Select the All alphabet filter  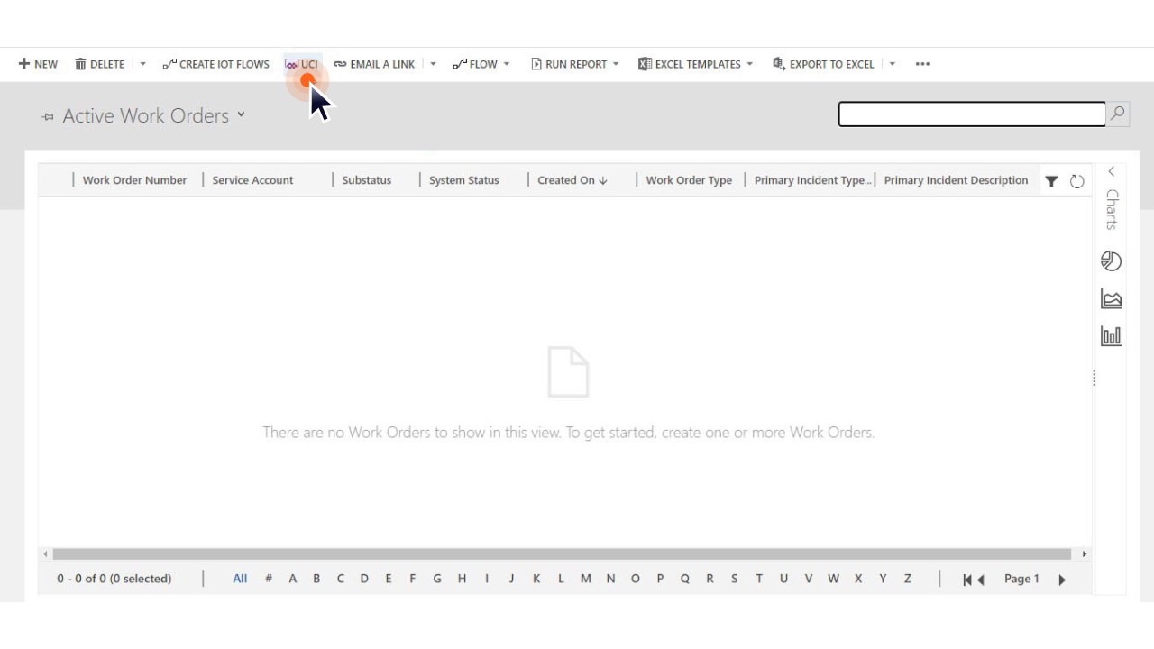coord(240,579)
